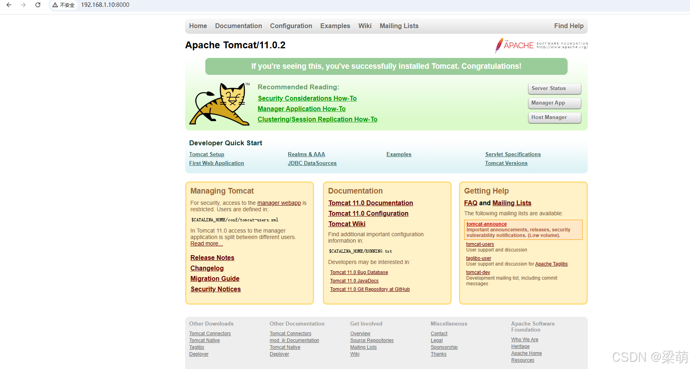Open the Apache Software Foundation logo
The image size is (690, 369).
[541, 45]
